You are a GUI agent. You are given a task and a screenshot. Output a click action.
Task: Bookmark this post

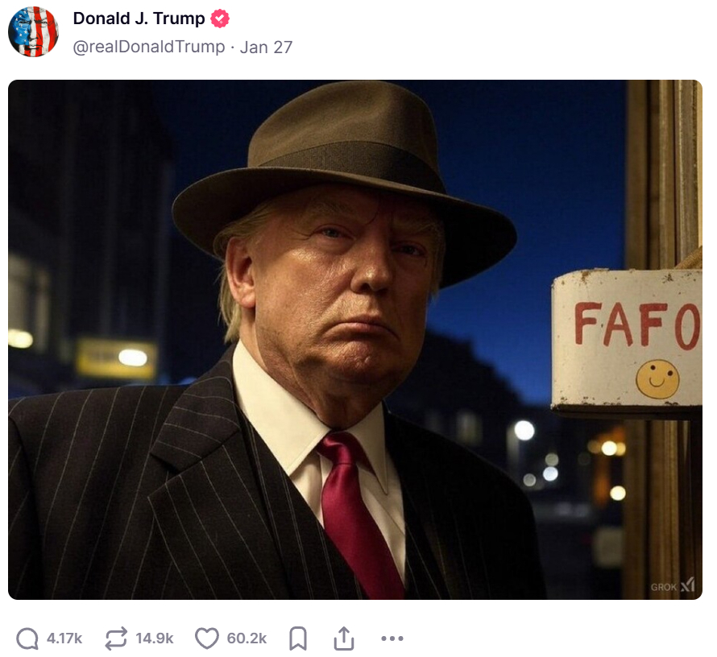pyautogui.click(x=298, y=638)
